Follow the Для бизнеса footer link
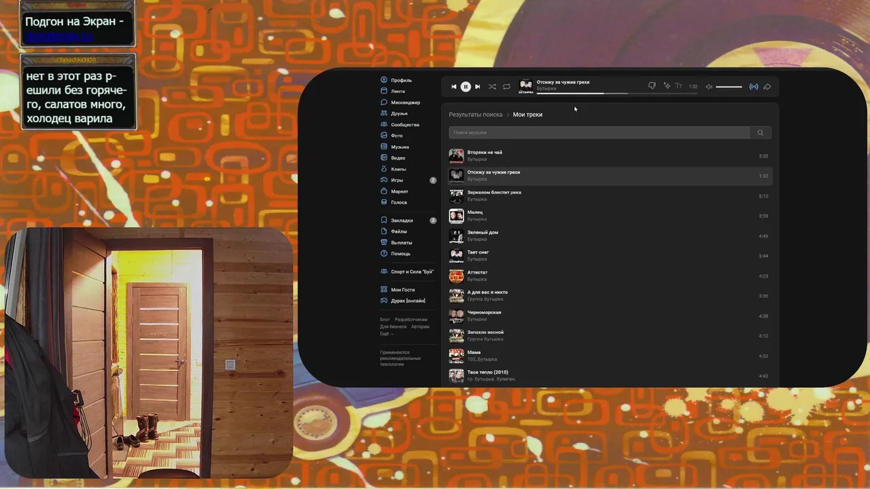 pos(393,327)
